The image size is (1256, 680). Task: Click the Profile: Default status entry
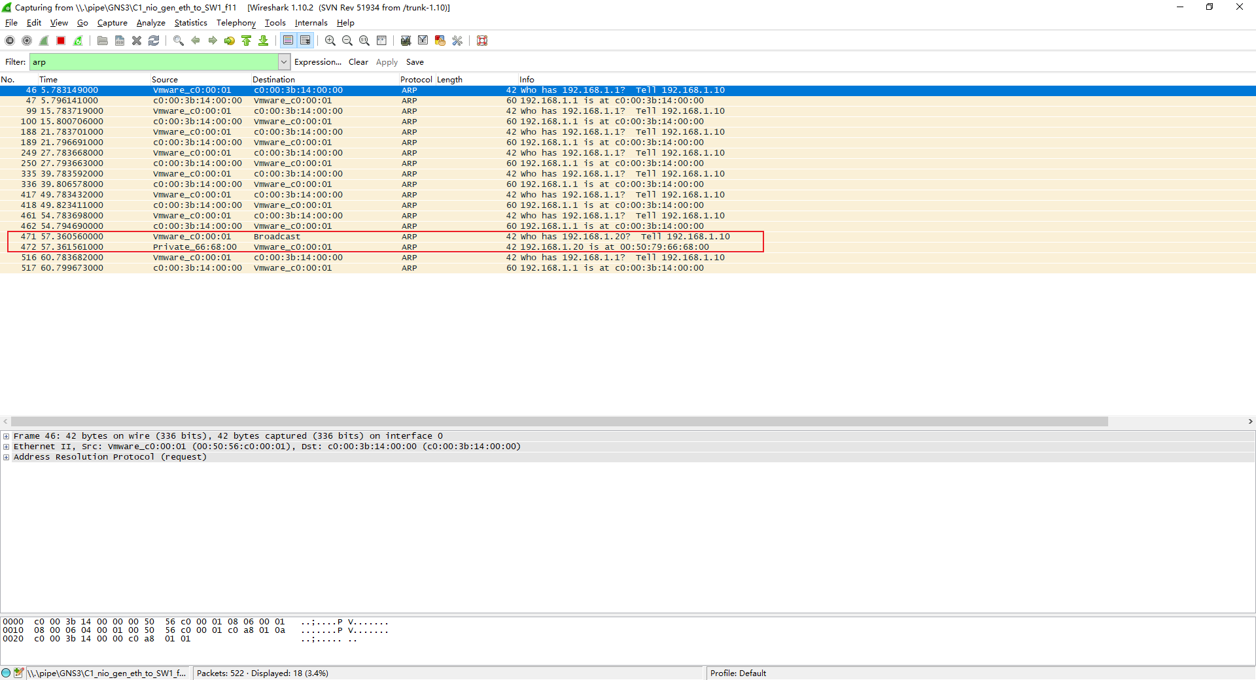pos(738,673)
